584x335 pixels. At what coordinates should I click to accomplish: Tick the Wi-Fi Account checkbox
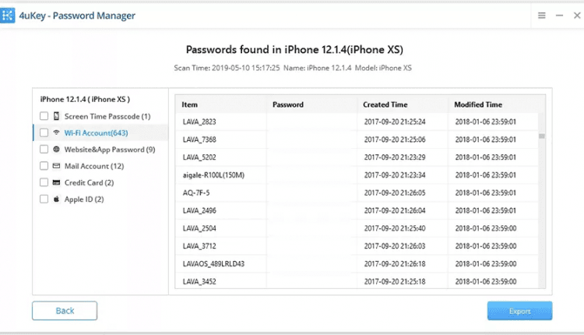[44, 132]
